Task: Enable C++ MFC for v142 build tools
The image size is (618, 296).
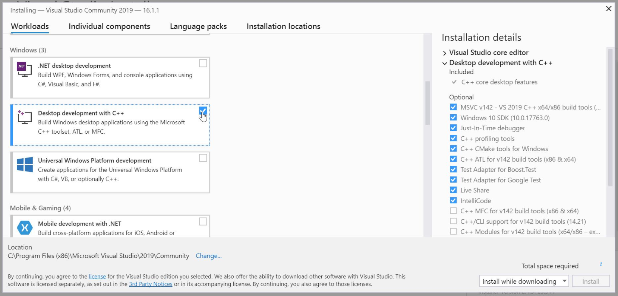Action: (x=453, y=211)
